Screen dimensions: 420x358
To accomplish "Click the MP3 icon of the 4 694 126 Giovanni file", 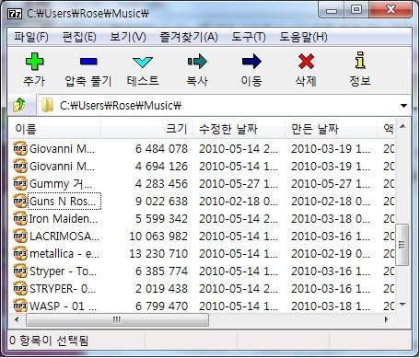I will pyautogui.click(x=20, y=166).
